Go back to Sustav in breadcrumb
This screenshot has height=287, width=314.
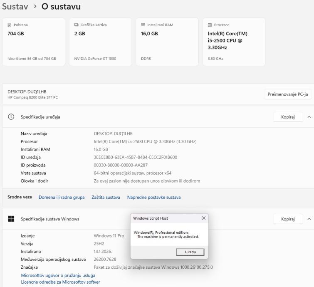click(x=15, y=7)
